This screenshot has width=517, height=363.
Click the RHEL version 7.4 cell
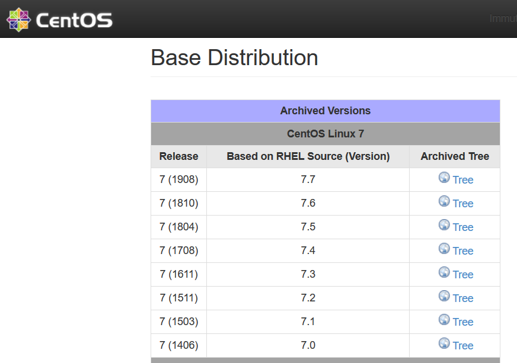tap(308, 251)
